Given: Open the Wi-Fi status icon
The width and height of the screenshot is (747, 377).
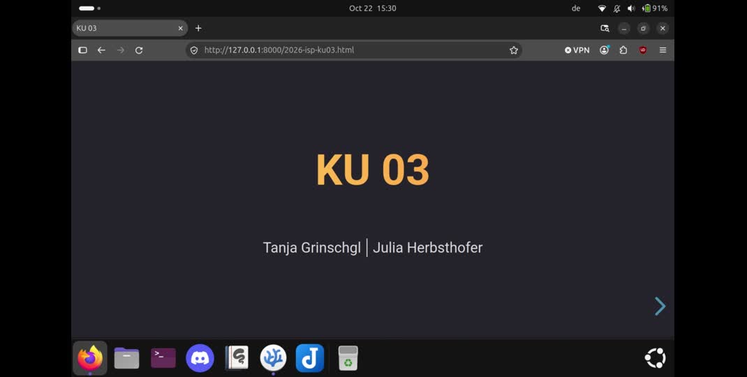Looking at the screenshot, I should click(602, 8).
